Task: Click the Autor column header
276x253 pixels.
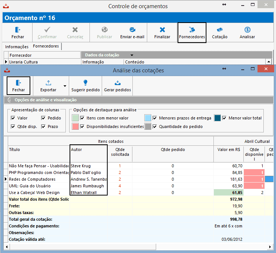Action: tap(88, 154)
